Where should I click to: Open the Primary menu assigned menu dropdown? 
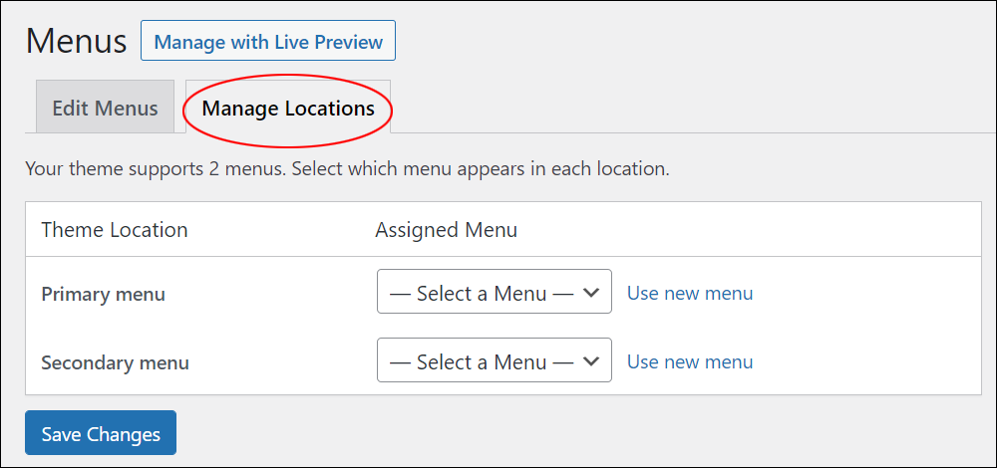495,292
